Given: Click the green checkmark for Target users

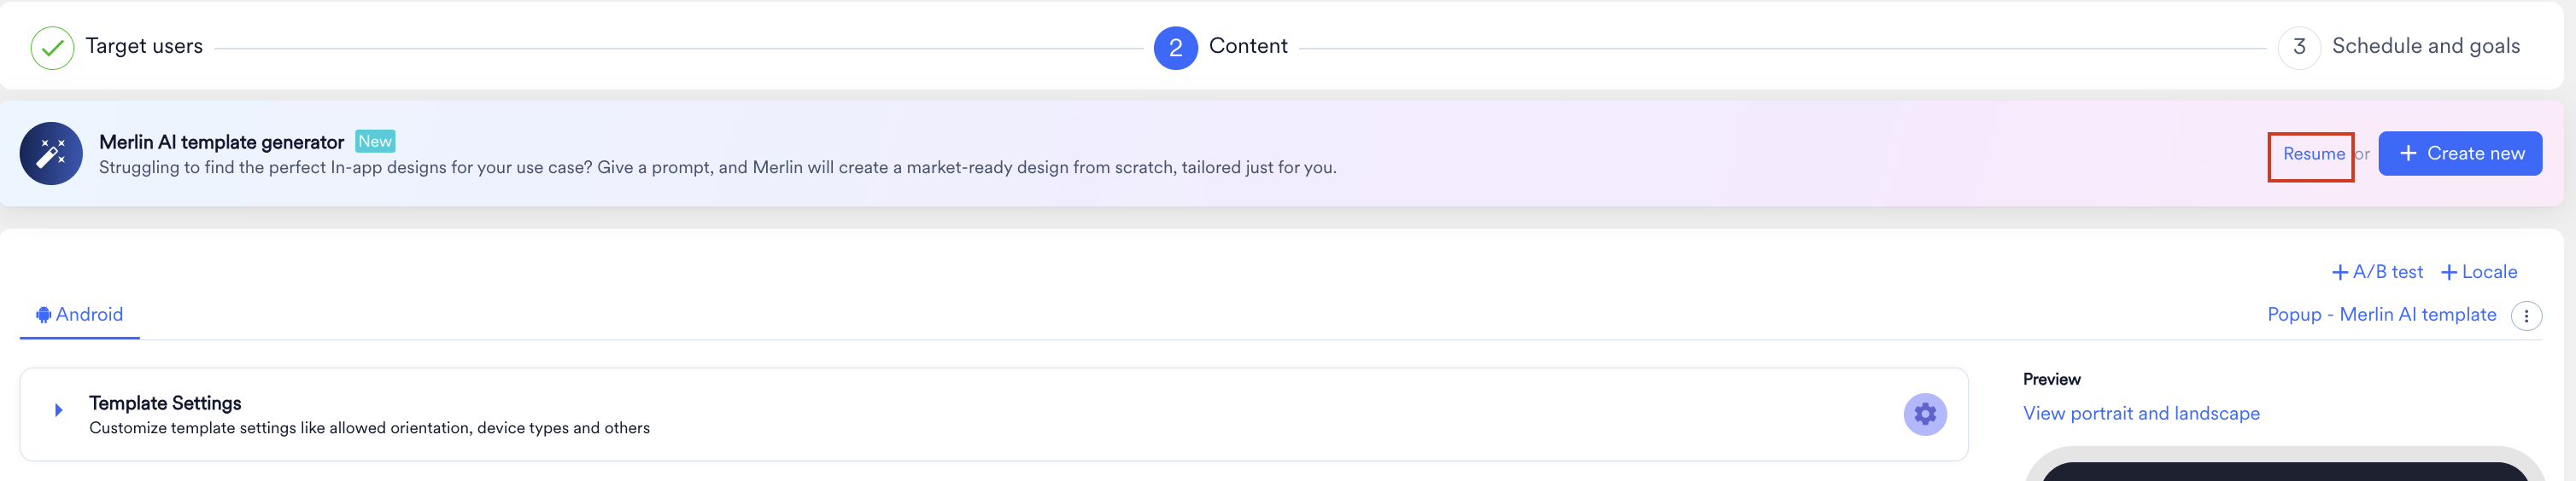Looking at the screenshot, I should (52, 48).
